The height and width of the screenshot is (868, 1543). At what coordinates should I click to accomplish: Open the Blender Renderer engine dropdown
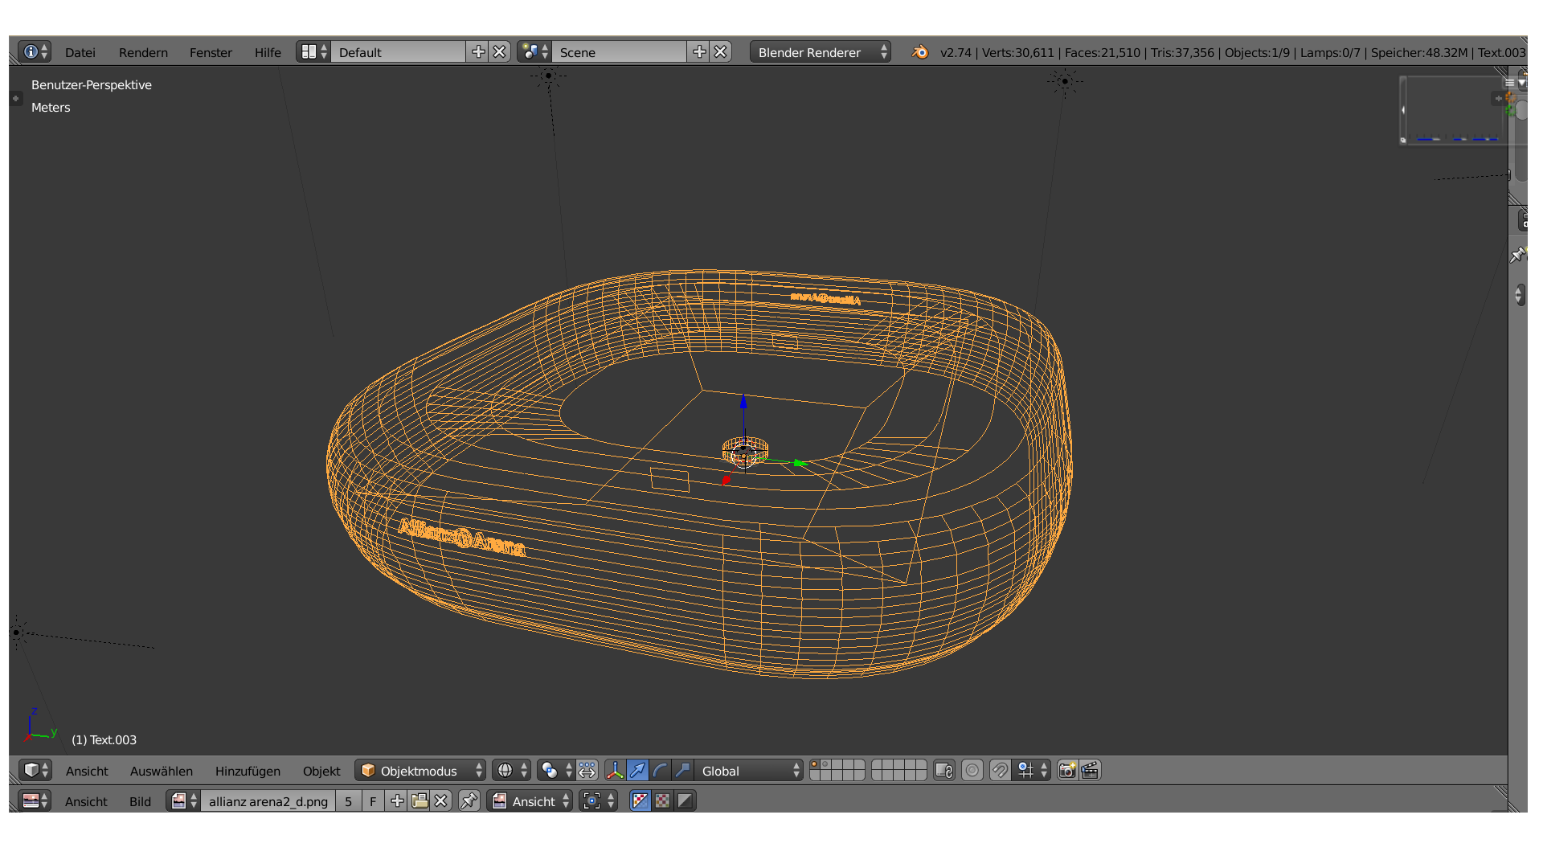[820, 52]
